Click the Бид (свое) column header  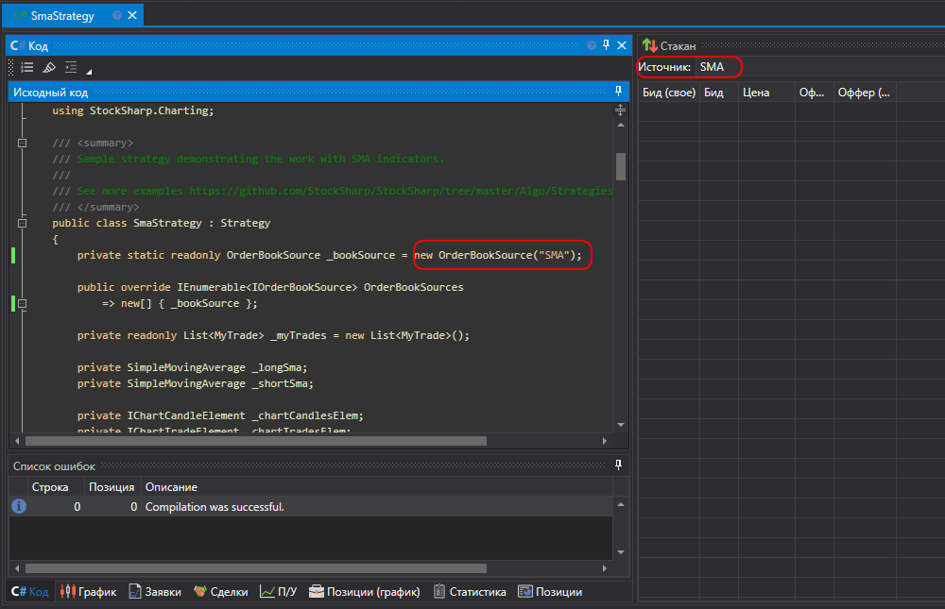tap(668, 93)
